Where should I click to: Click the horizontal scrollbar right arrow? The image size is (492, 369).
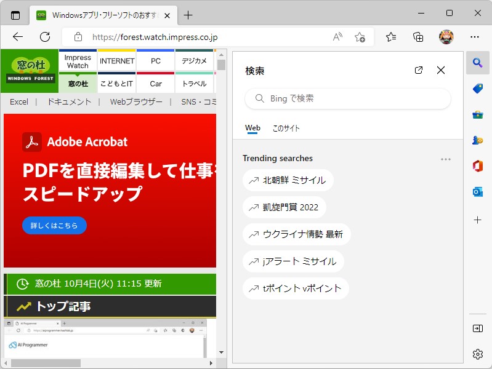[x=211, y=363]
